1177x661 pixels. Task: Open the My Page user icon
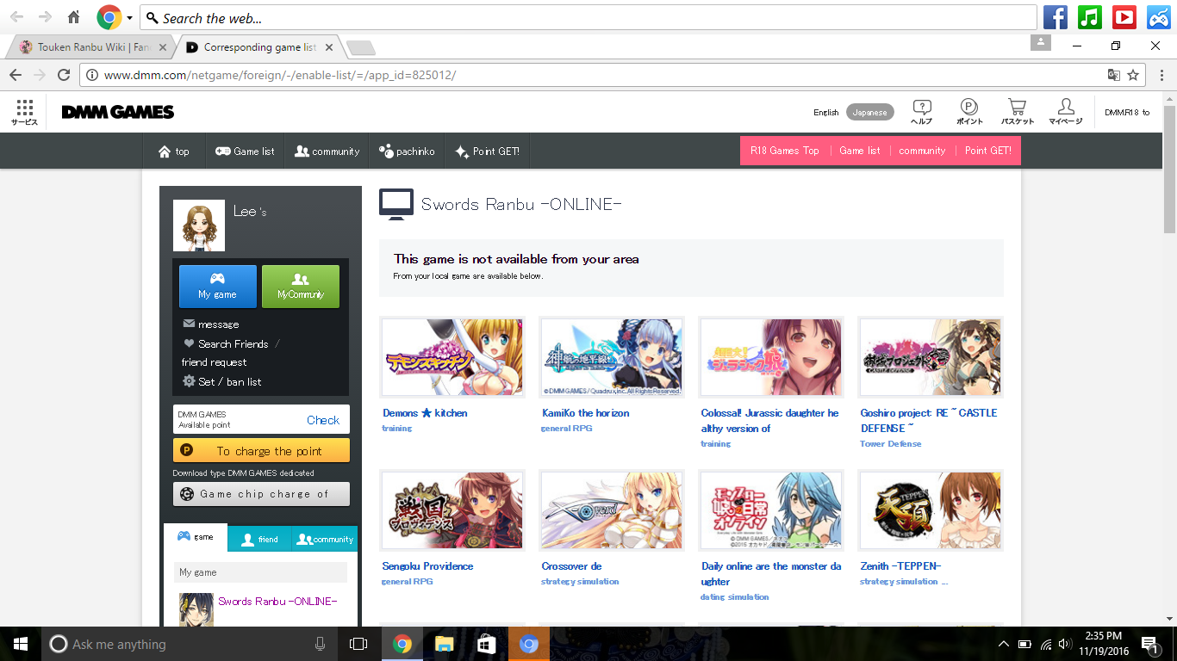1065,108
